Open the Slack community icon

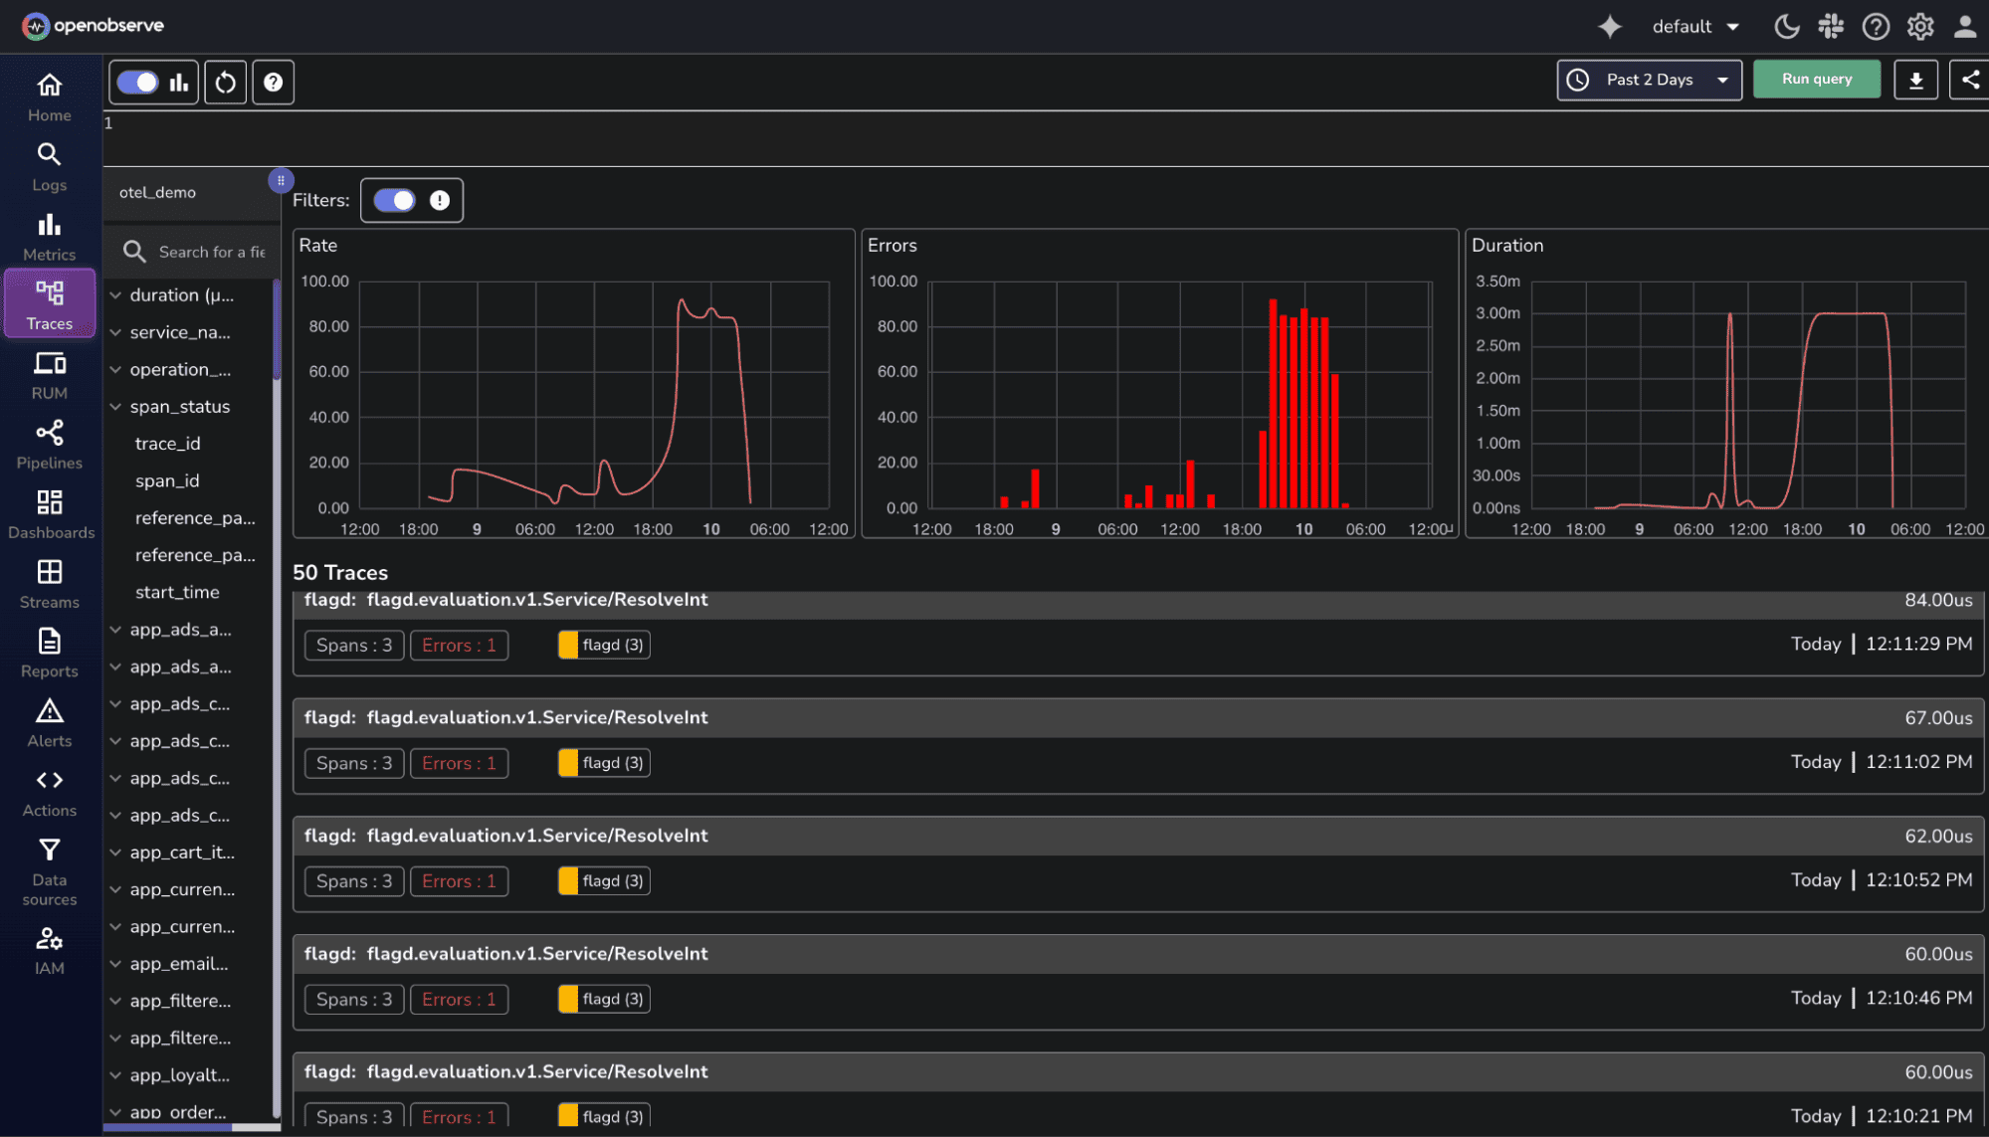pyautogui.click(x=1831, y=27)
